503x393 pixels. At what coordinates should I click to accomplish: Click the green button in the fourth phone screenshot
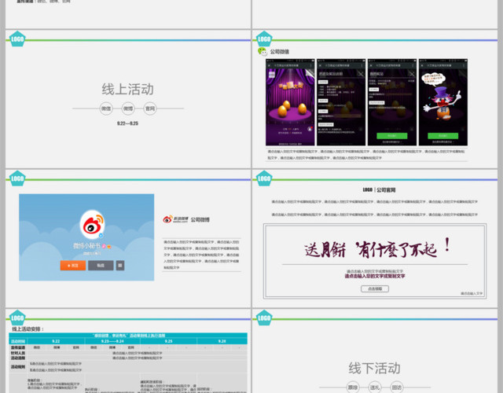point(443,136)
